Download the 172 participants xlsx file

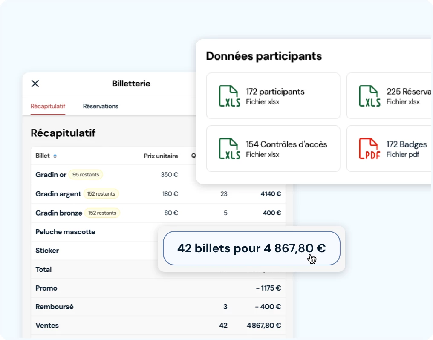pyautogui.click(x=273, y=96)
